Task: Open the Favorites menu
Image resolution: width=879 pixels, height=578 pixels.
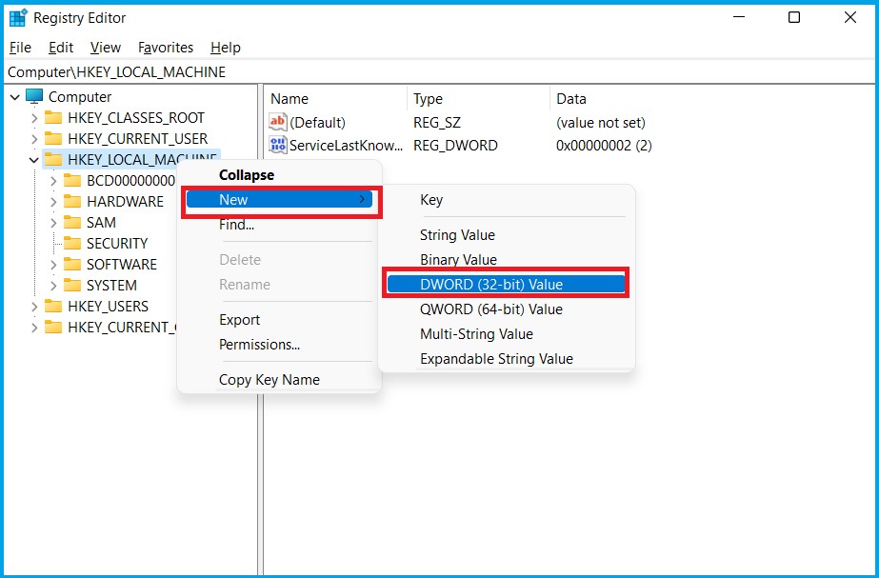Action: (x=166, y=48)
